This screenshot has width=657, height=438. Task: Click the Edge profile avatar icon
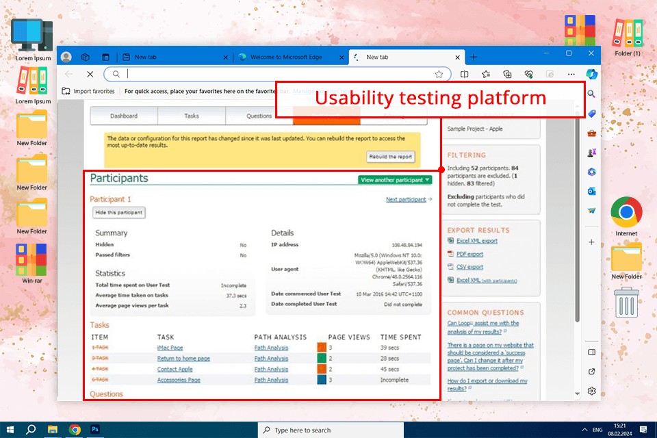point(66,57)
